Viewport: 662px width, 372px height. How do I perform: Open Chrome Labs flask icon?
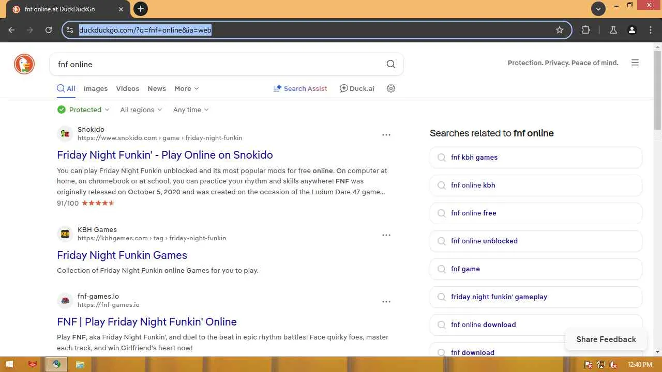[613, 30]
